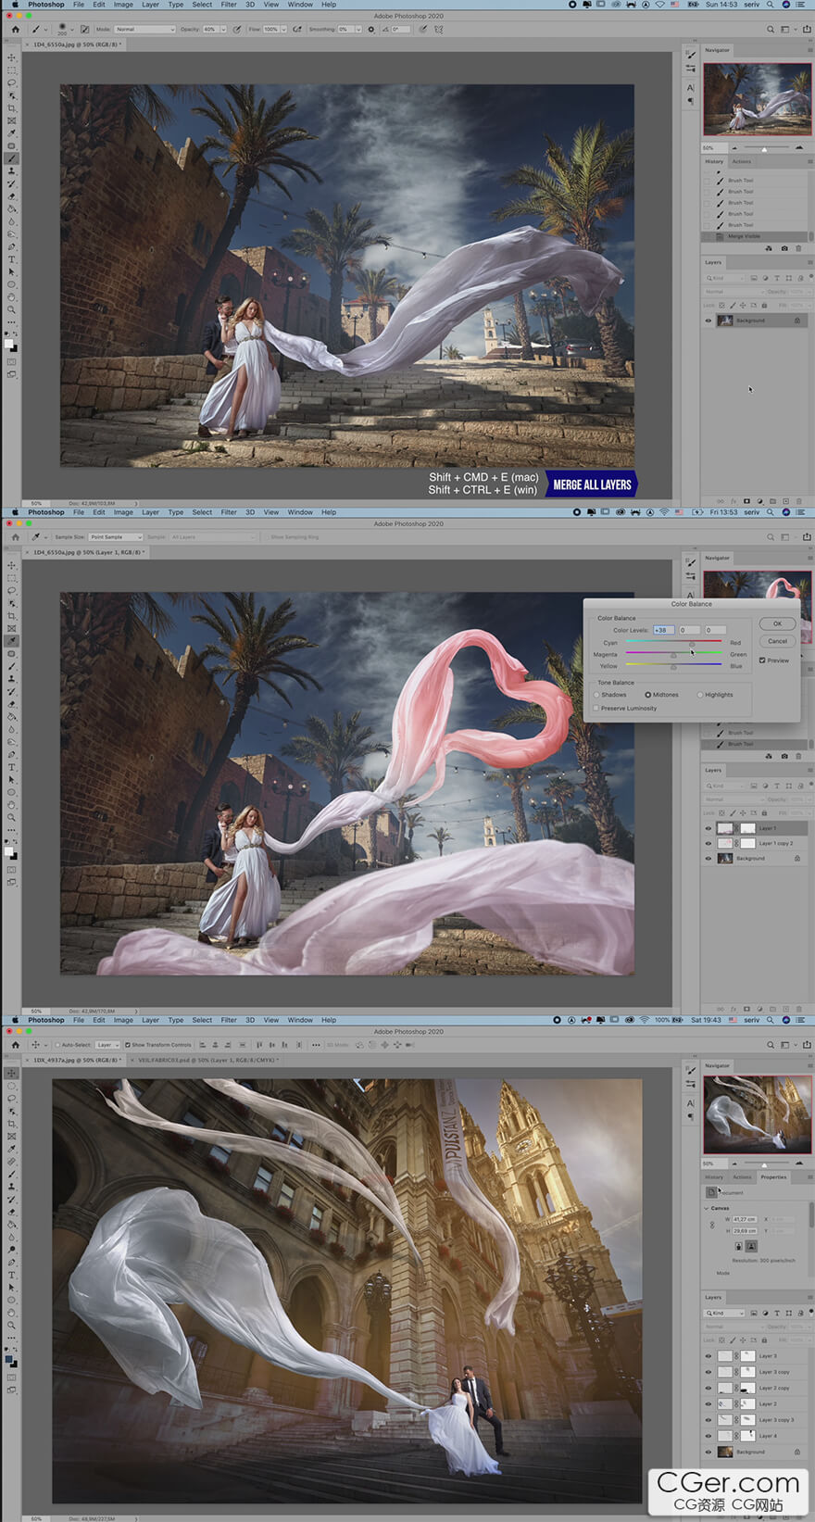Filter adjustment layers icon in 1DX_4937a Layers panel
The height and width of the screenshot is (1522, 815).
(x=766, y=1313)
